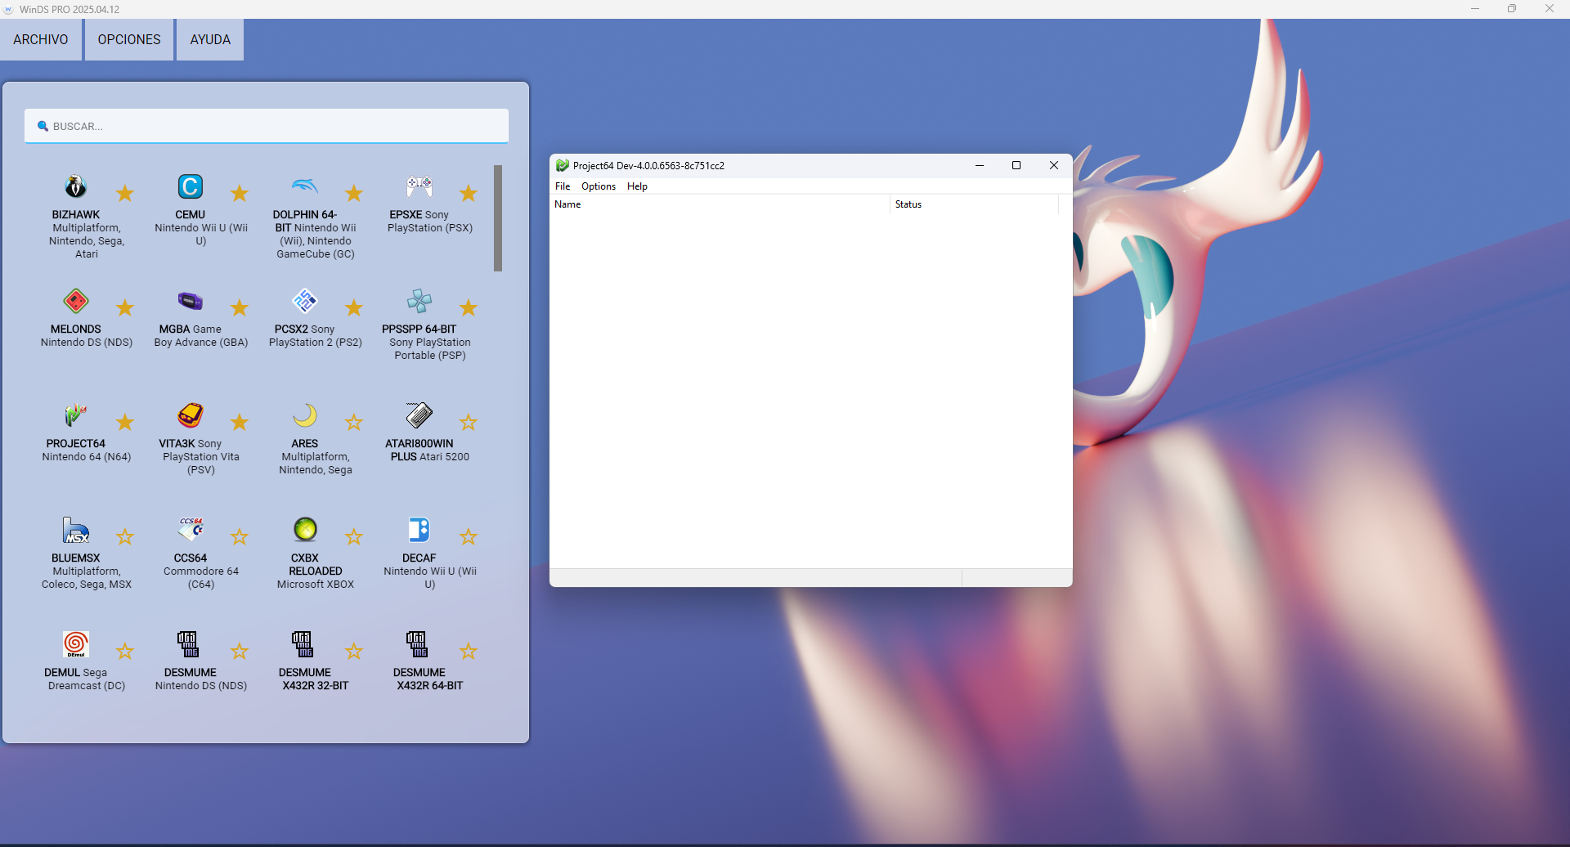
Task: Unfavorite BizHawk with its star
Action: pyautogui.click(x=125, y=193)
